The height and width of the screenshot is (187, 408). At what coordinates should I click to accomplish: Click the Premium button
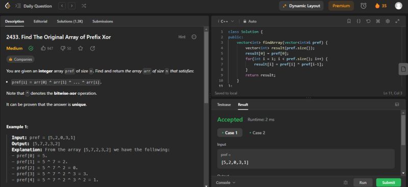[341, 6]
